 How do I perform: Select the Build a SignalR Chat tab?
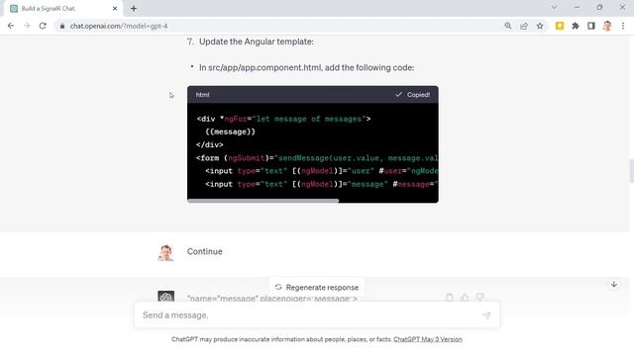pyautogui.click(x=63, y=9)
